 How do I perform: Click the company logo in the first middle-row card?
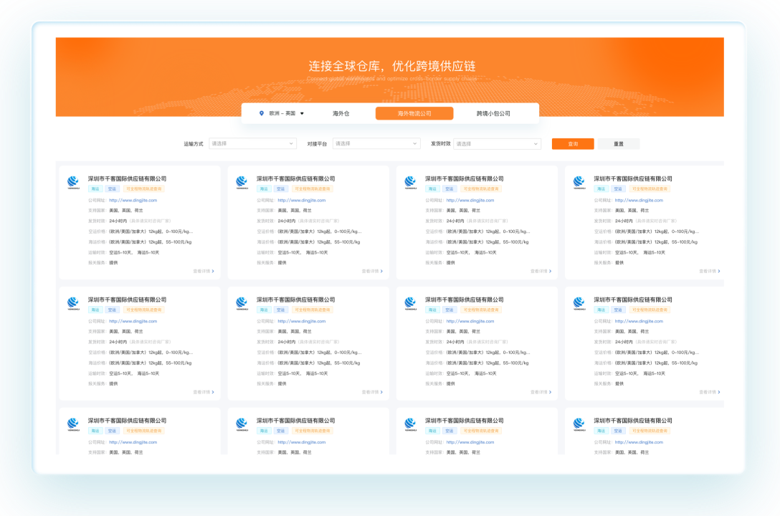click(72, 303)
